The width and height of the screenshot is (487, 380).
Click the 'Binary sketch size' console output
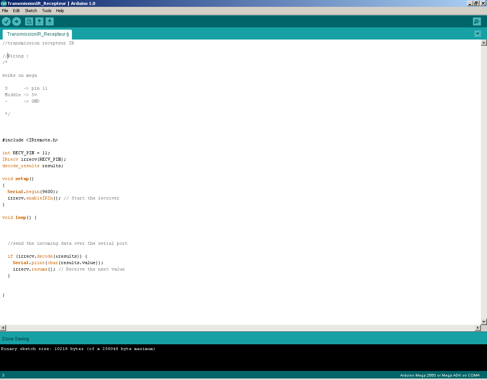coord(78,348)
